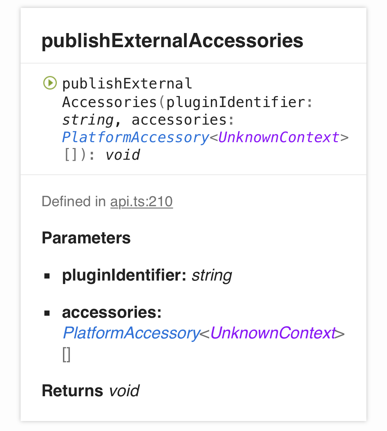Click the publishExternalAccessories heading
This screenshot has width=387, height=431.
click(172, 41)
